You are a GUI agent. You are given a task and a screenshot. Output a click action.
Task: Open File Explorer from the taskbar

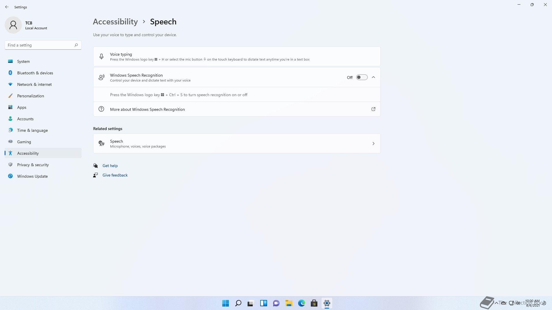pos(289,303)
